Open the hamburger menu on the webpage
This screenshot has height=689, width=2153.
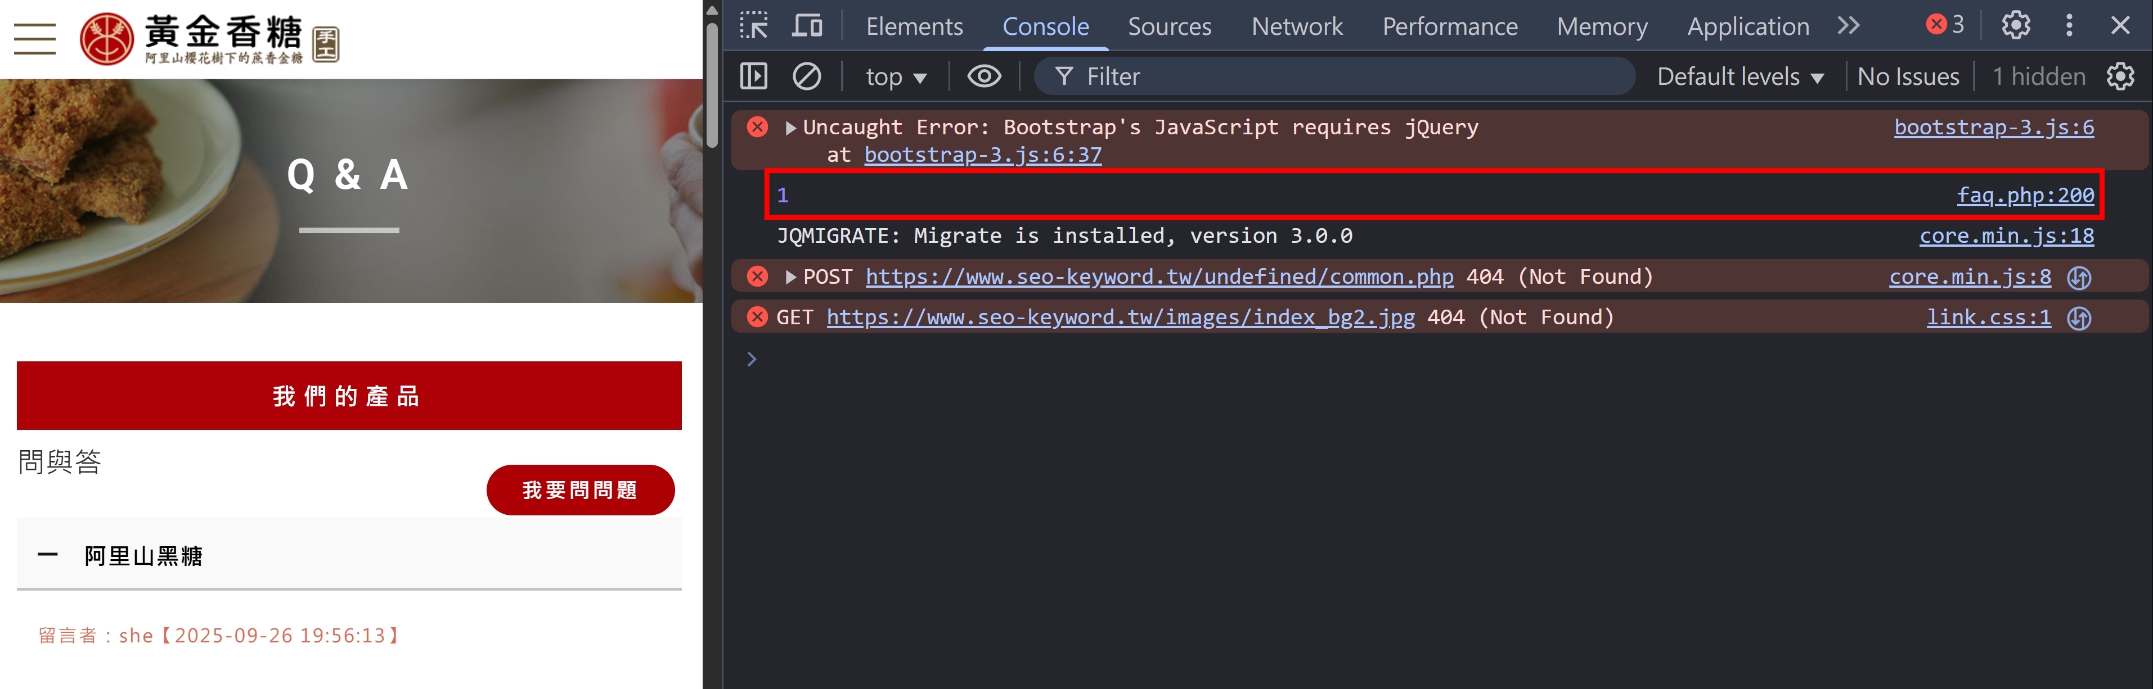35,38
